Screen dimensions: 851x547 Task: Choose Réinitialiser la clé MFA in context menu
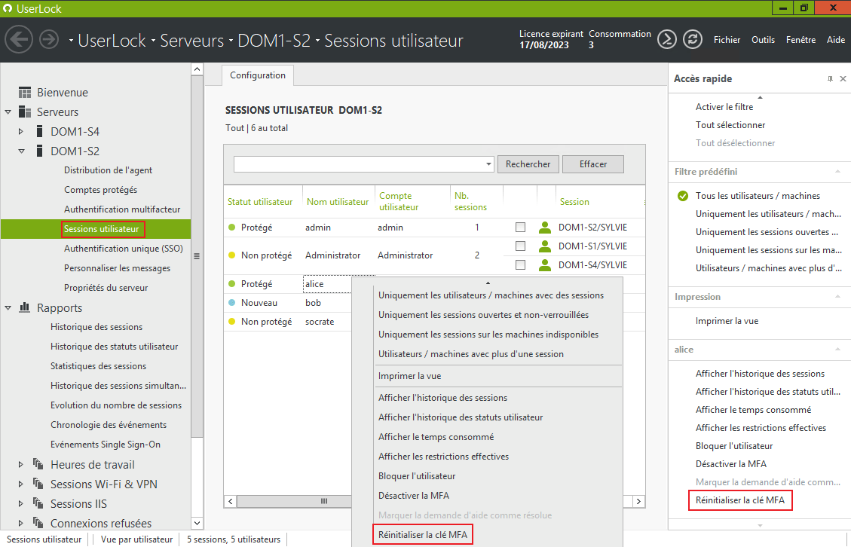click(x=423, y=534)
